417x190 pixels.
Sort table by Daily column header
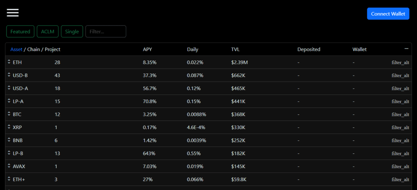[193, 50]
